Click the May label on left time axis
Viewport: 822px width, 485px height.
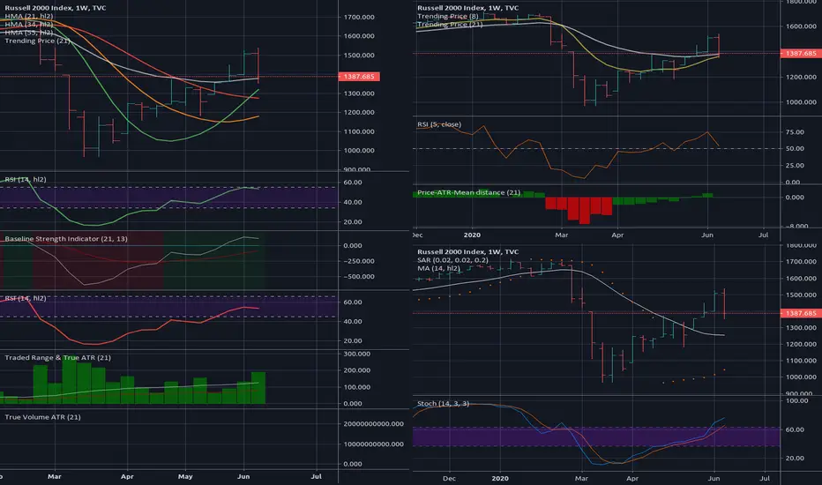pos(185,476)
